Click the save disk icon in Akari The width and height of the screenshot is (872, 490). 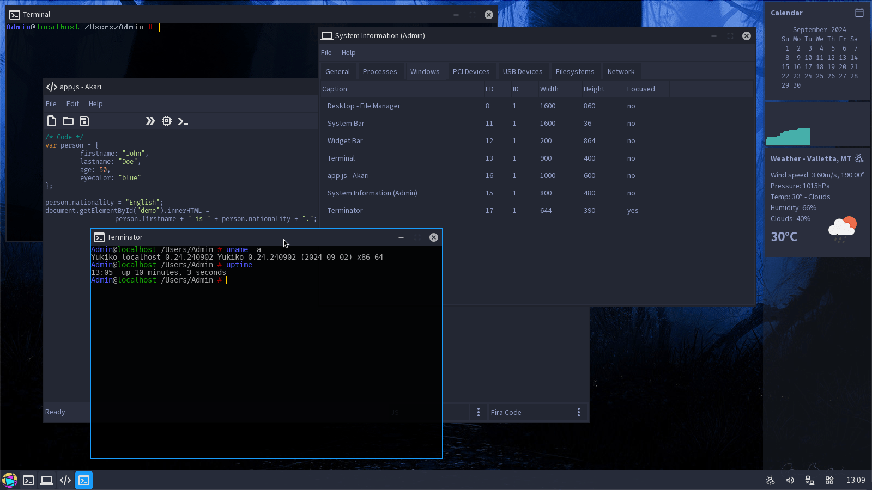tap(84, 121)
